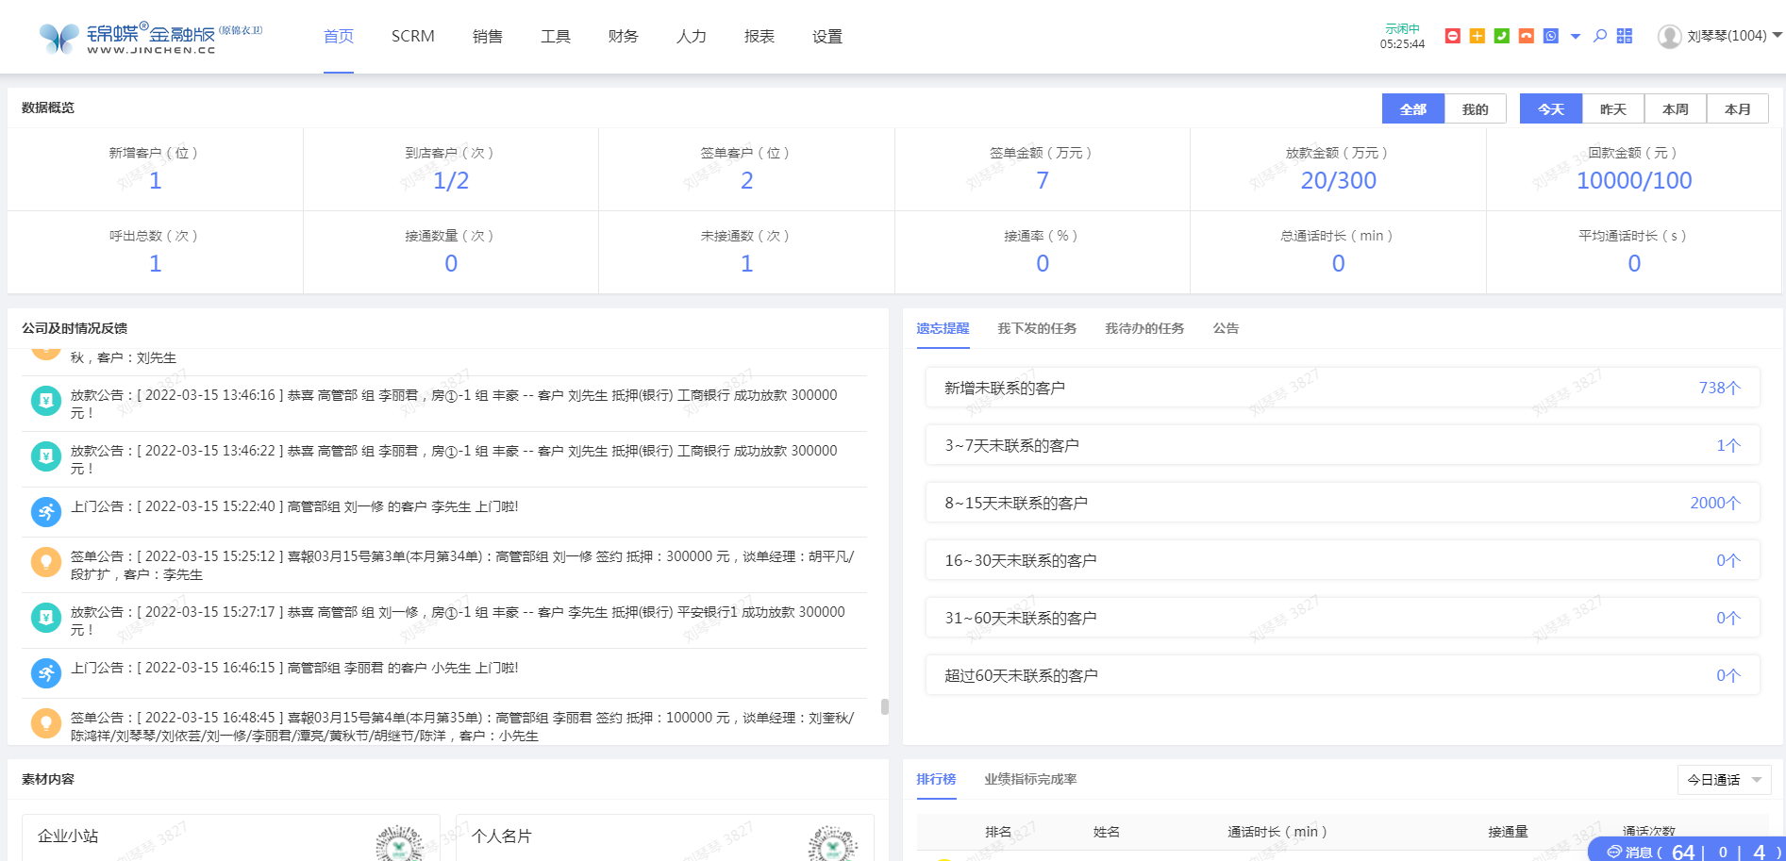Select the 本周 time range toggle

click(x=1676, y=108)
